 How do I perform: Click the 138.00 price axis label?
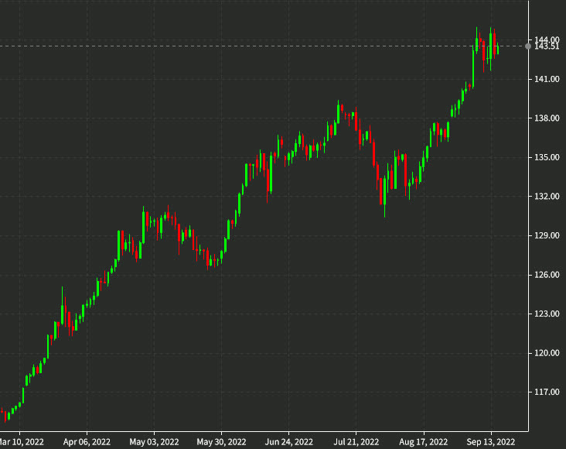pos(547,118)
